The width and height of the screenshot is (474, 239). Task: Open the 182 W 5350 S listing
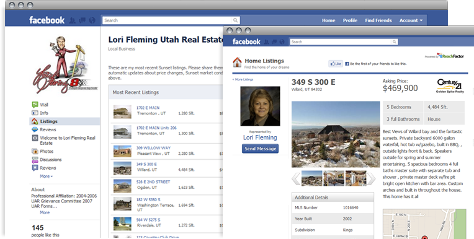point(148,200)
